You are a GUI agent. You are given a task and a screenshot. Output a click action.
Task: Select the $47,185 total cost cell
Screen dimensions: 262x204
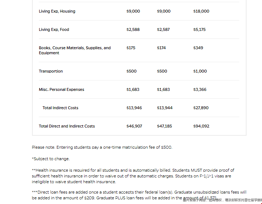pyautogui.click(x=165, y=126)
